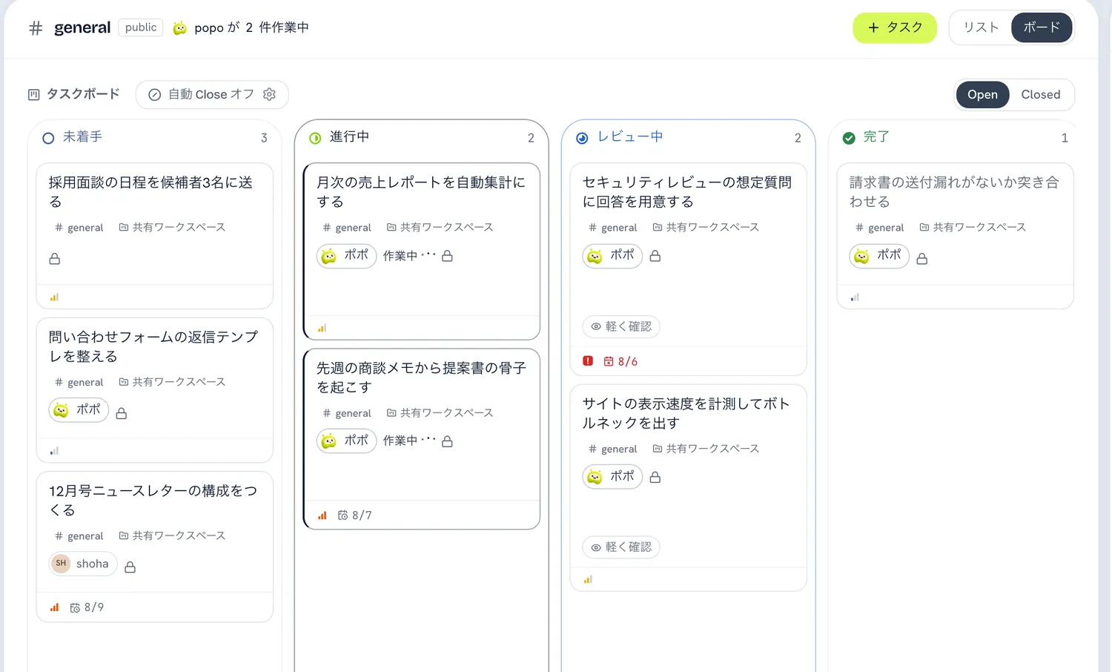1112x672 pixels.
Task: Click 共有ワークスペース tag on 採用面談の日程 card
Action: [x=172, y=227]
